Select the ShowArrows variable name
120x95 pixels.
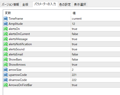[x=17, y=65]
